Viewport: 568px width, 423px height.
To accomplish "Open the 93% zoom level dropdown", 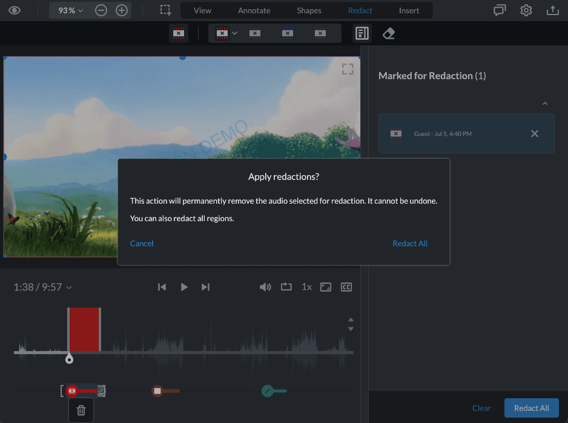I will (x=71, y=10).
